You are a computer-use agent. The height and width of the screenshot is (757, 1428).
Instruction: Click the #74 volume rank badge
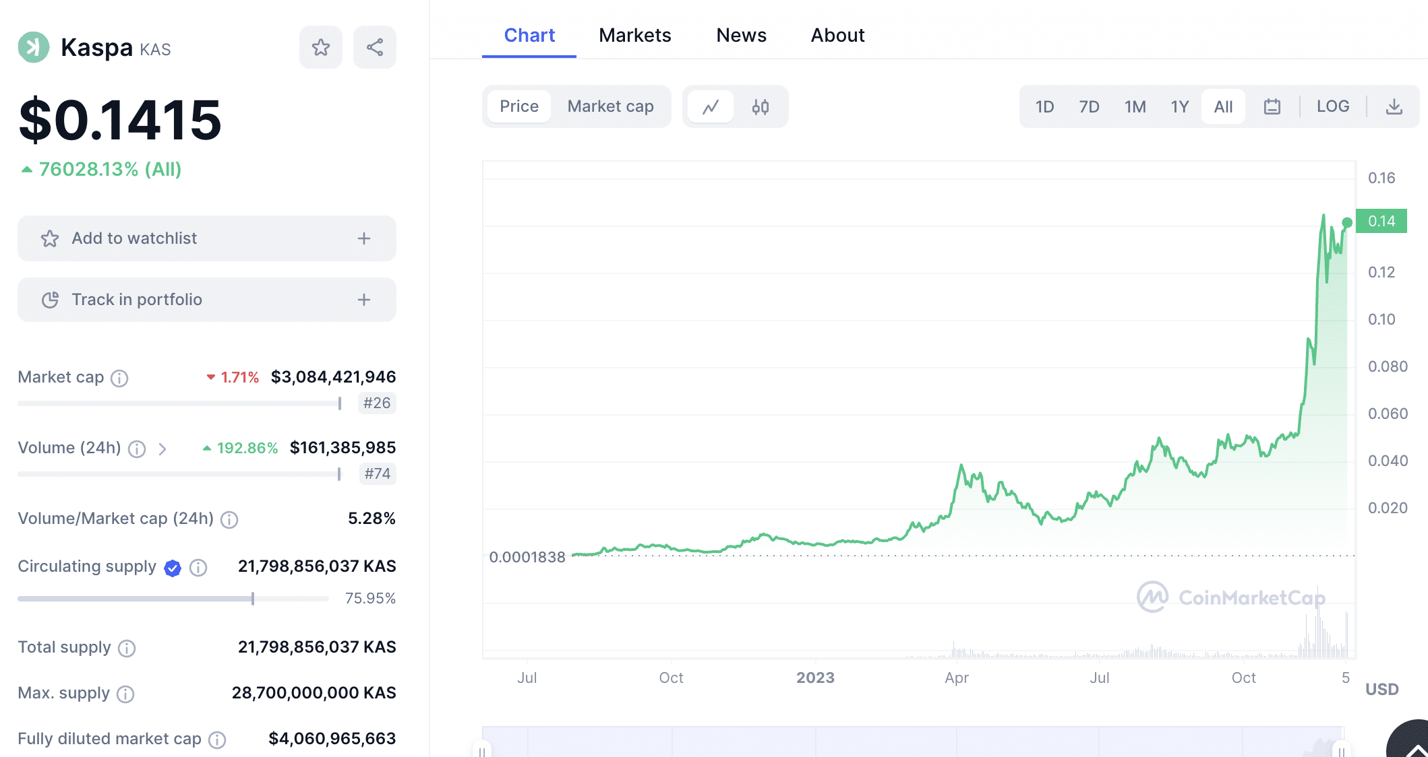click(x=378, y=473)
